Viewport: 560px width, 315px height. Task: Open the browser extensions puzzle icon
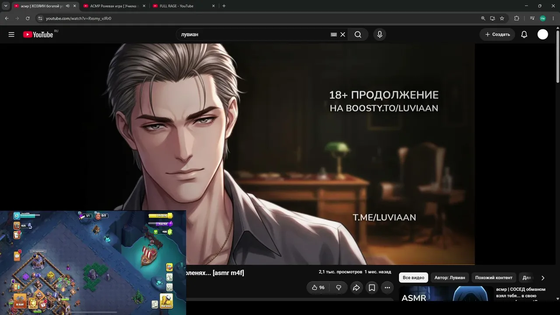point(517,18)
